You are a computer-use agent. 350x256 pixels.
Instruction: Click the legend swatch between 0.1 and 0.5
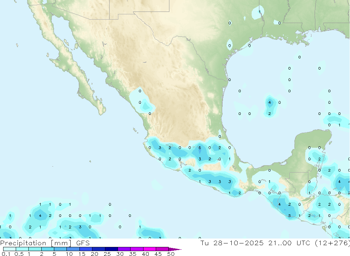click(x=9, y=249)
